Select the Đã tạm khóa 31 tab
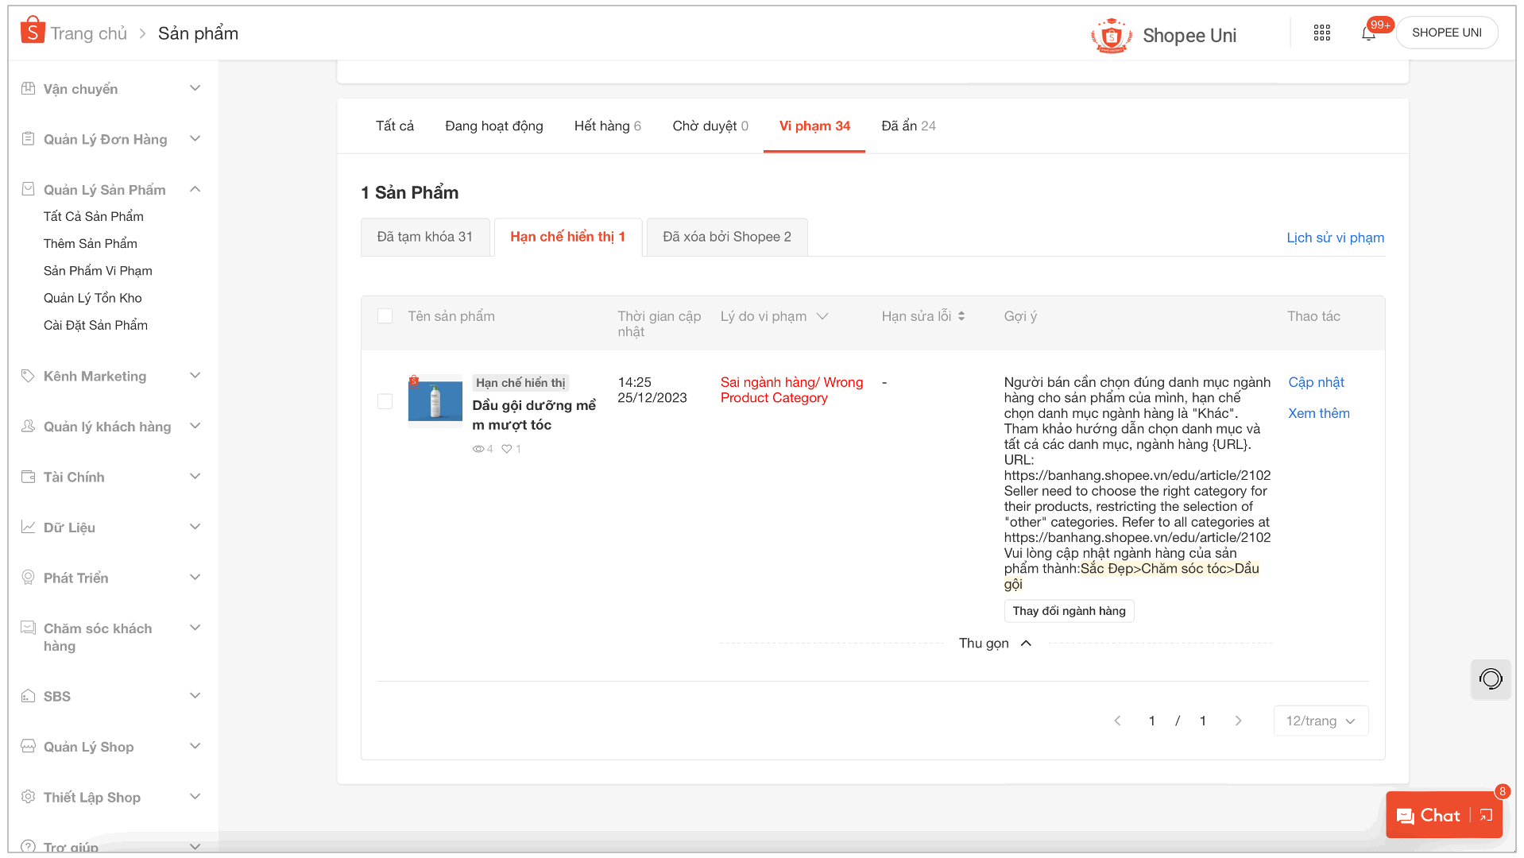The width and height of the screenshot is (1524, 858). (424, 237)
